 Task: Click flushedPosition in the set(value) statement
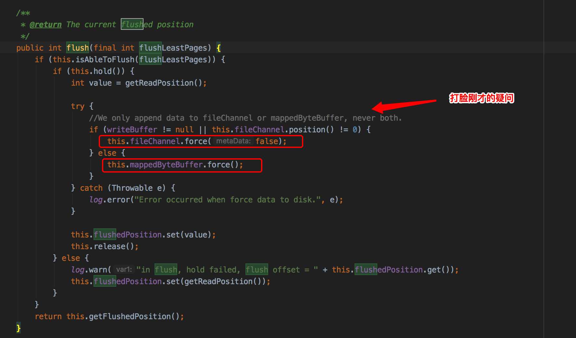[128, 235]
